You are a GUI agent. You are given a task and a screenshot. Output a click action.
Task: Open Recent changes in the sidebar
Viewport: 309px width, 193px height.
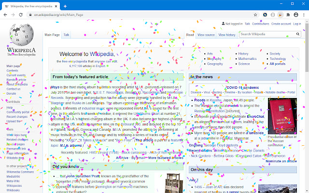tap(17, 117)
